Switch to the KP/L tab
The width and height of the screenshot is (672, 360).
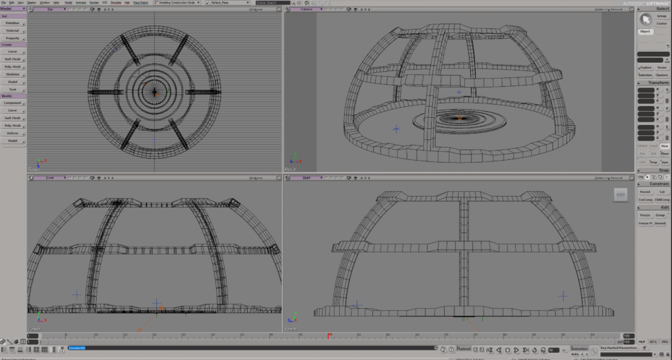point(654,341)
